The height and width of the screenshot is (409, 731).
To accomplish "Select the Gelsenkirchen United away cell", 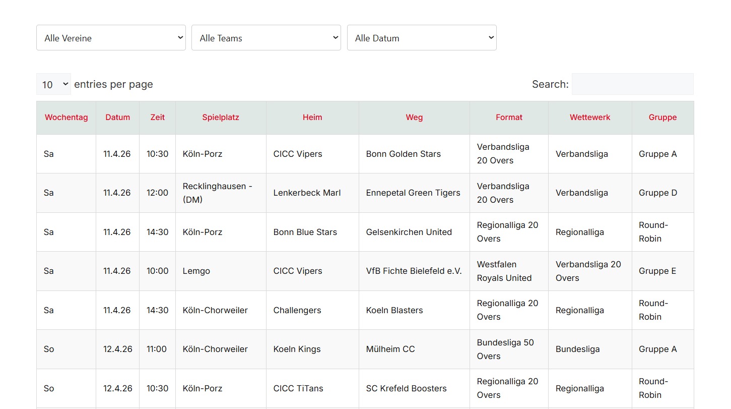I will (x=409, y=232).
